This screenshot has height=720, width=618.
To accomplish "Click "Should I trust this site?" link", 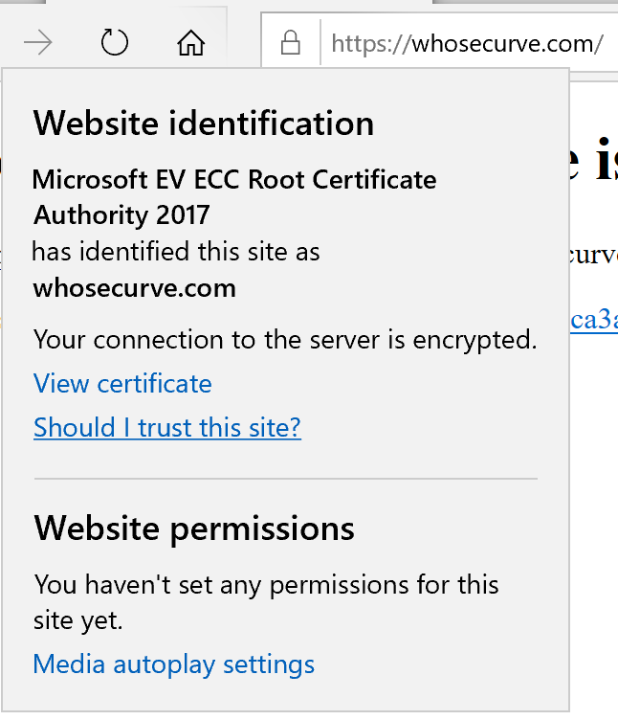I will point(167,427).
